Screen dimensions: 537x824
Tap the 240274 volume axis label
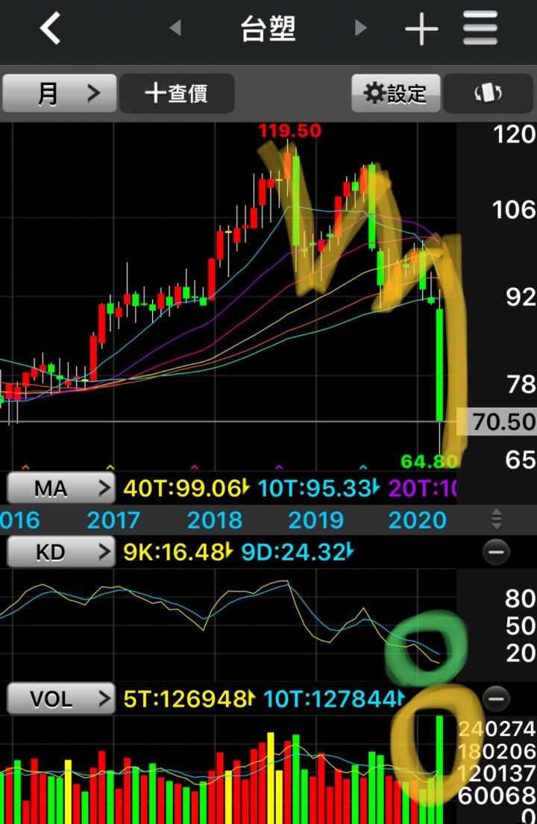(497, 729)
